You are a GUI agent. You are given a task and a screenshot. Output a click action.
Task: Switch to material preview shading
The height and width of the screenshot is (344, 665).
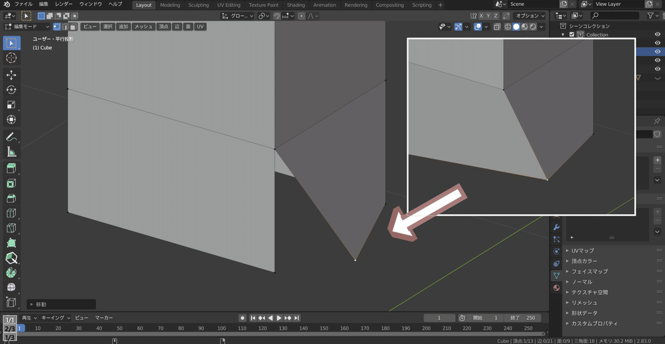click(524, 27)
